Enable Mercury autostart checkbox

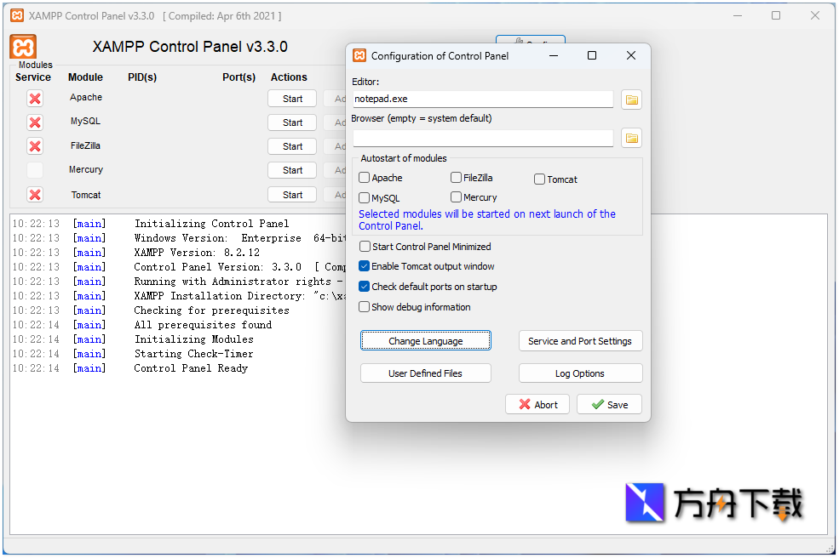click(x=456, y=197)
